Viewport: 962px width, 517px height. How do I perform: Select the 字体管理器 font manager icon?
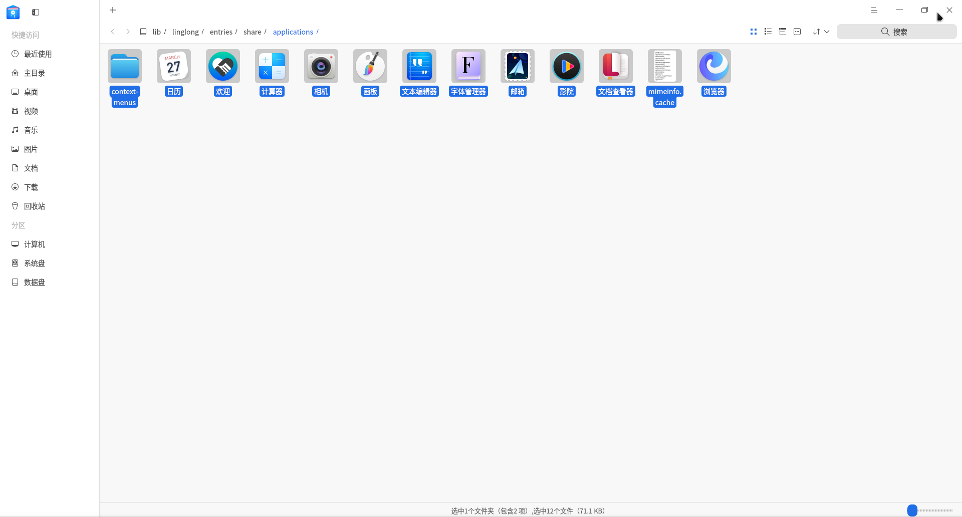pos(468,66)
